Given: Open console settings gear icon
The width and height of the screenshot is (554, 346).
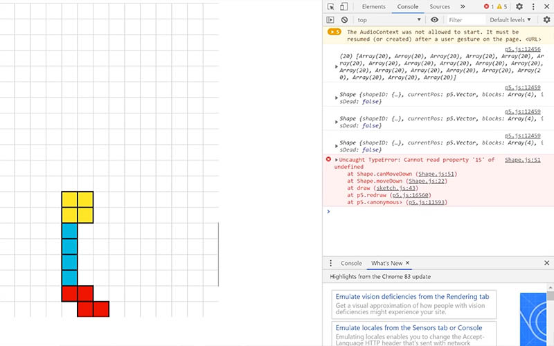Looking at the screenshot, I should point(546,20).
